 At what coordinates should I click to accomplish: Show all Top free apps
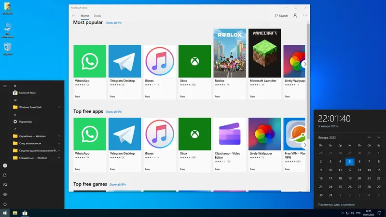[x=114, y=112]
